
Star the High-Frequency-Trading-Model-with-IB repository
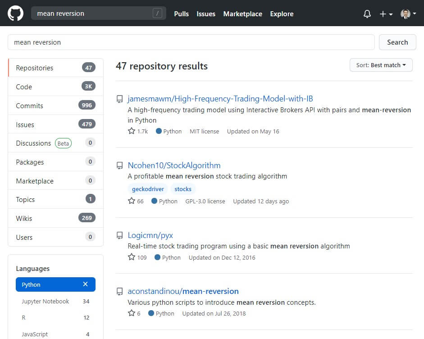(132, 131)
